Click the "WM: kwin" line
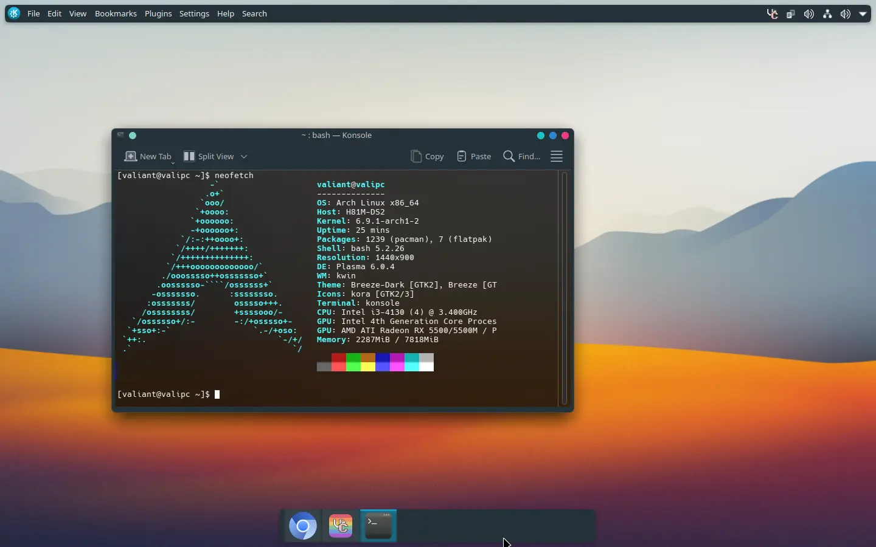 coord(336,275)
